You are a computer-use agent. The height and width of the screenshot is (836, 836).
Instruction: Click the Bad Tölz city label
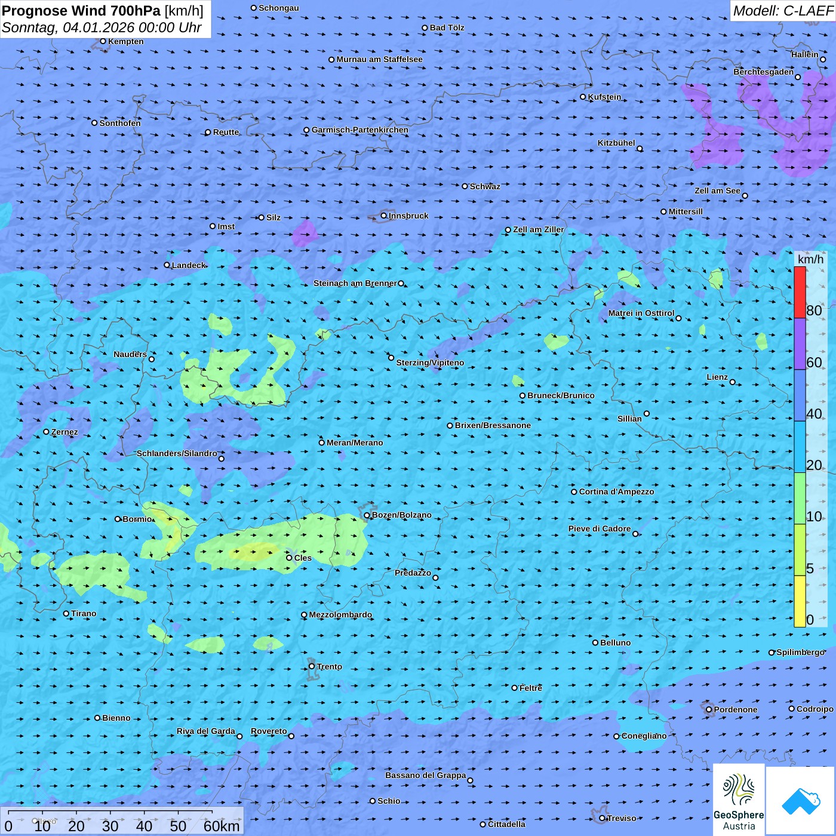[x=447, y=27]
